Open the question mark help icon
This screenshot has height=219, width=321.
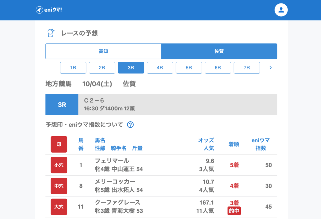point(130,125)
